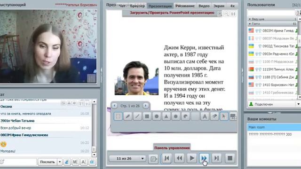
Task: Stop the presentation playback
Action: [230, 158]
